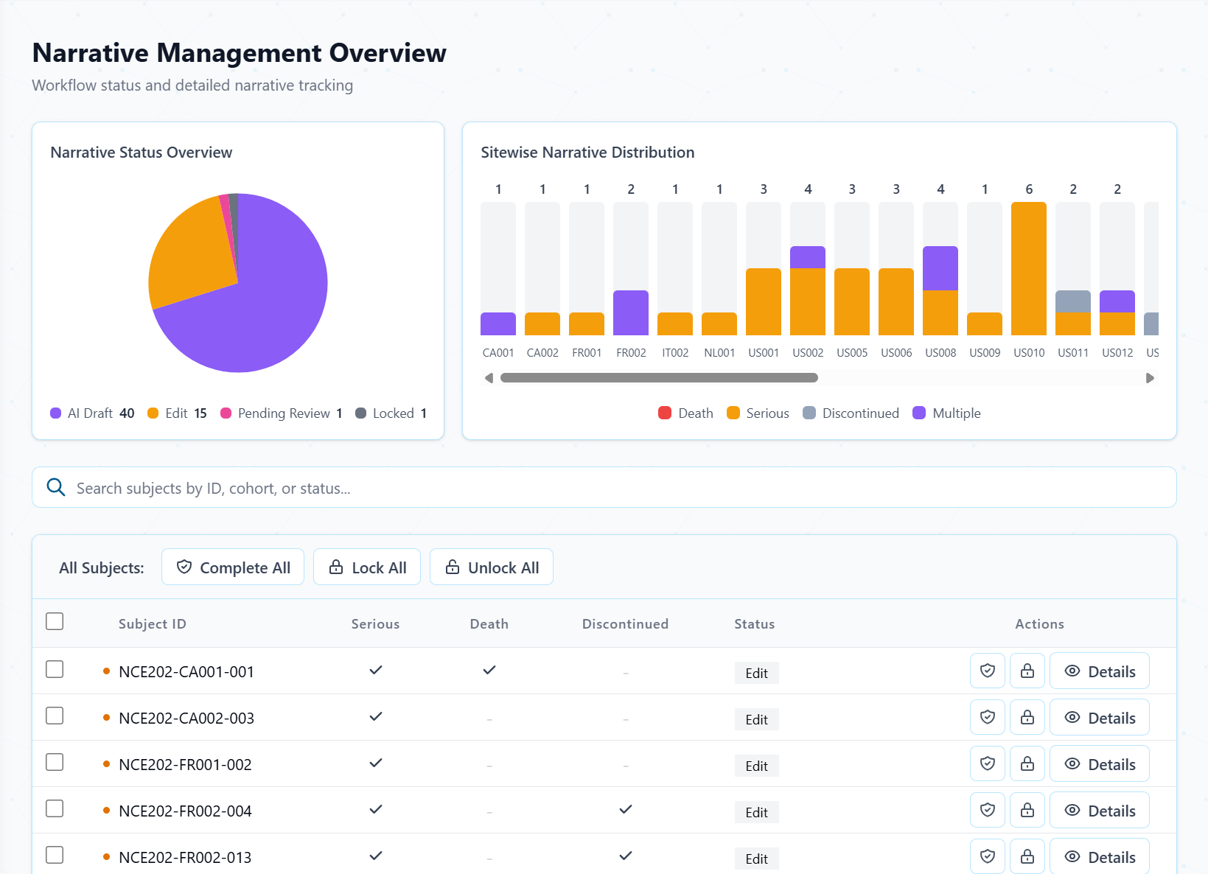Image resolution: width=1208 pixels, height=874 pixels.
Task: Click subject ID NCE202-FR002-004
Action: coord(185,811)
